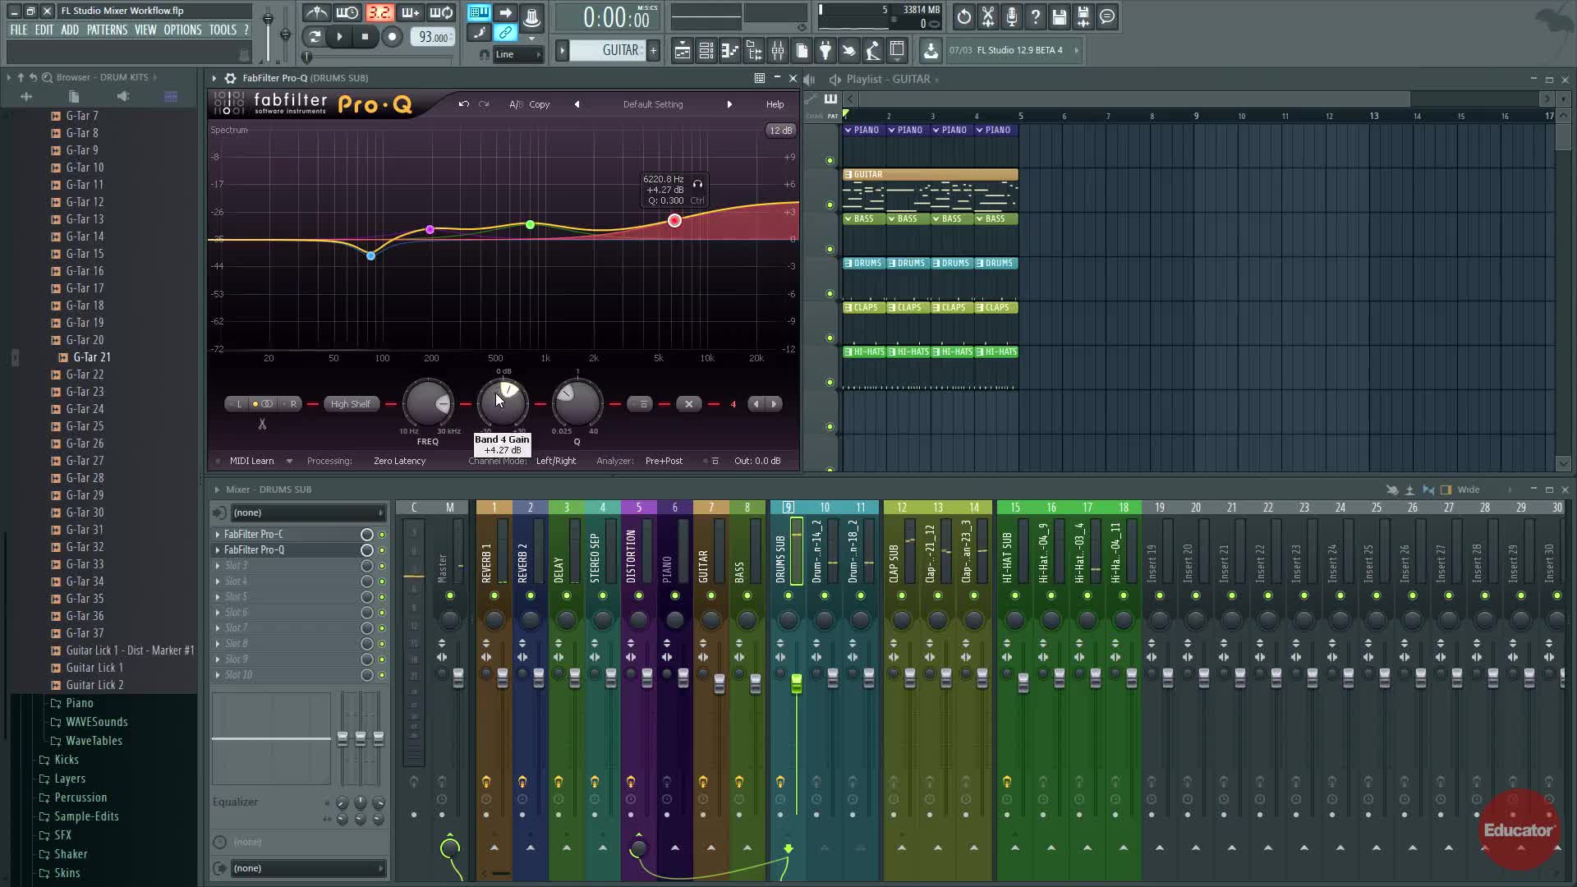Click the metronome icon

pos(316,13)
